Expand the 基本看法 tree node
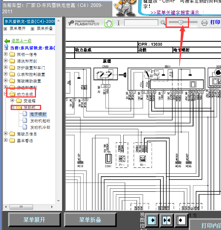 [6, 140]
